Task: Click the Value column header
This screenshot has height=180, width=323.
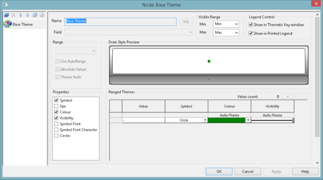Action: (144, 106)
